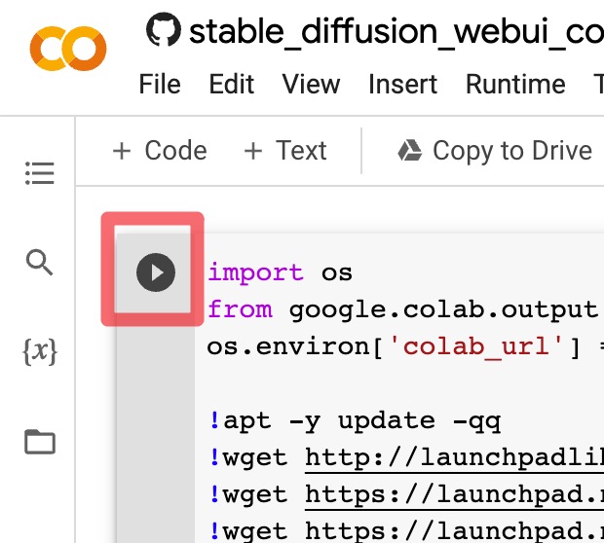
Task: Click the Colab CO logo
Action: pyautogui.click(x=68, y=49)
